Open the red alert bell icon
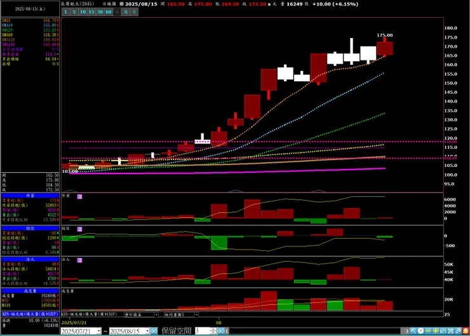 pos(466,331)
